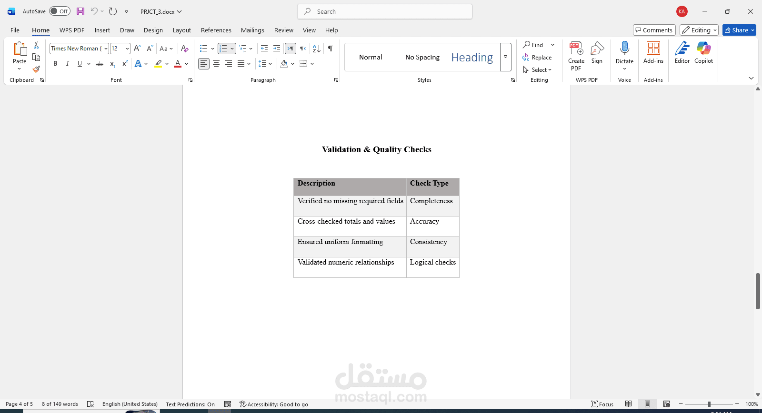Click the Share button
Screen dimensions: 762x413
point(739,30)
